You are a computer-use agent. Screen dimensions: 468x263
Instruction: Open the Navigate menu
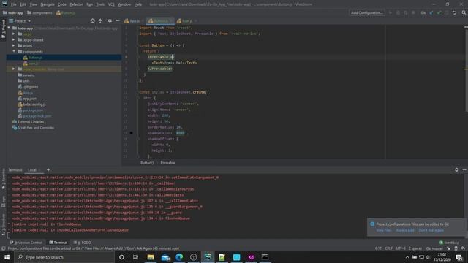(x=47, y=4)
